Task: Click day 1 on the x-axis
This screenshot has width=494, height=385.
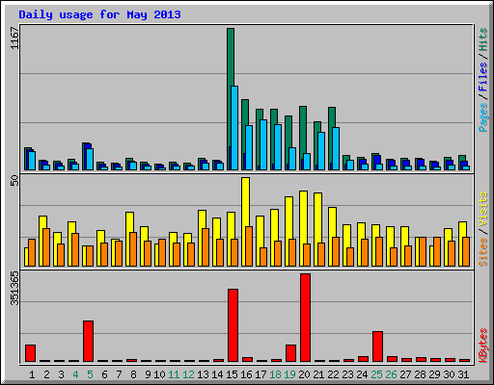Action: tap(32, 374)
